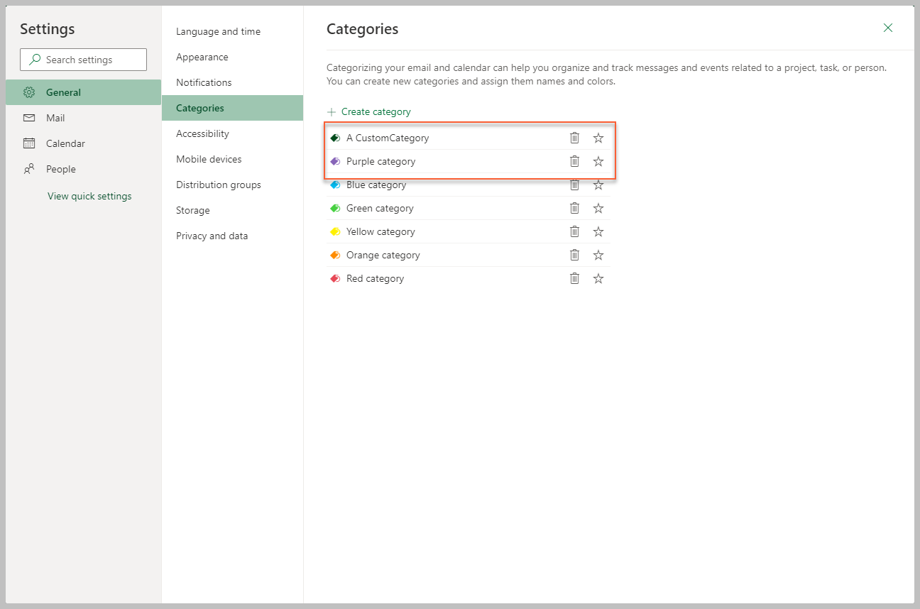The height and width of the screenshot is (609, 920).
Task: Click the Blue category color swatch
Action: point(335,184)
